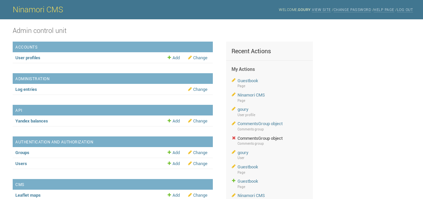Click the pencil icon for the goury user profile action
423x199 pixels.
point(233,109)
